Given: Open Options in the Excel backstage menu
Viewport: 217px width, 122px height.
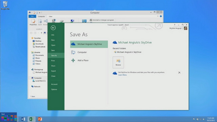Looking at the screenshot, I should point(54,89).
